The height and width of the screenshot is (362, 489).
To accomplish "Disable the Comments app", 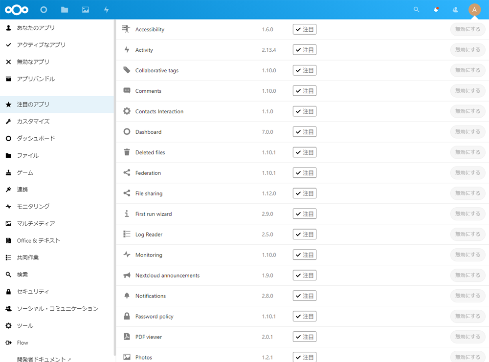I will click(467, 91).
